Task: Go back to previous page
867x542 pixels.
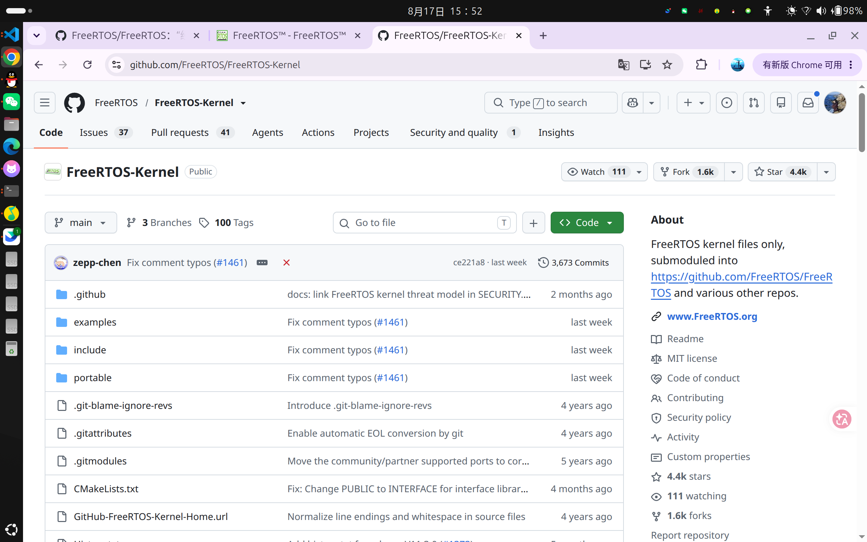Action: click(39, 65)
